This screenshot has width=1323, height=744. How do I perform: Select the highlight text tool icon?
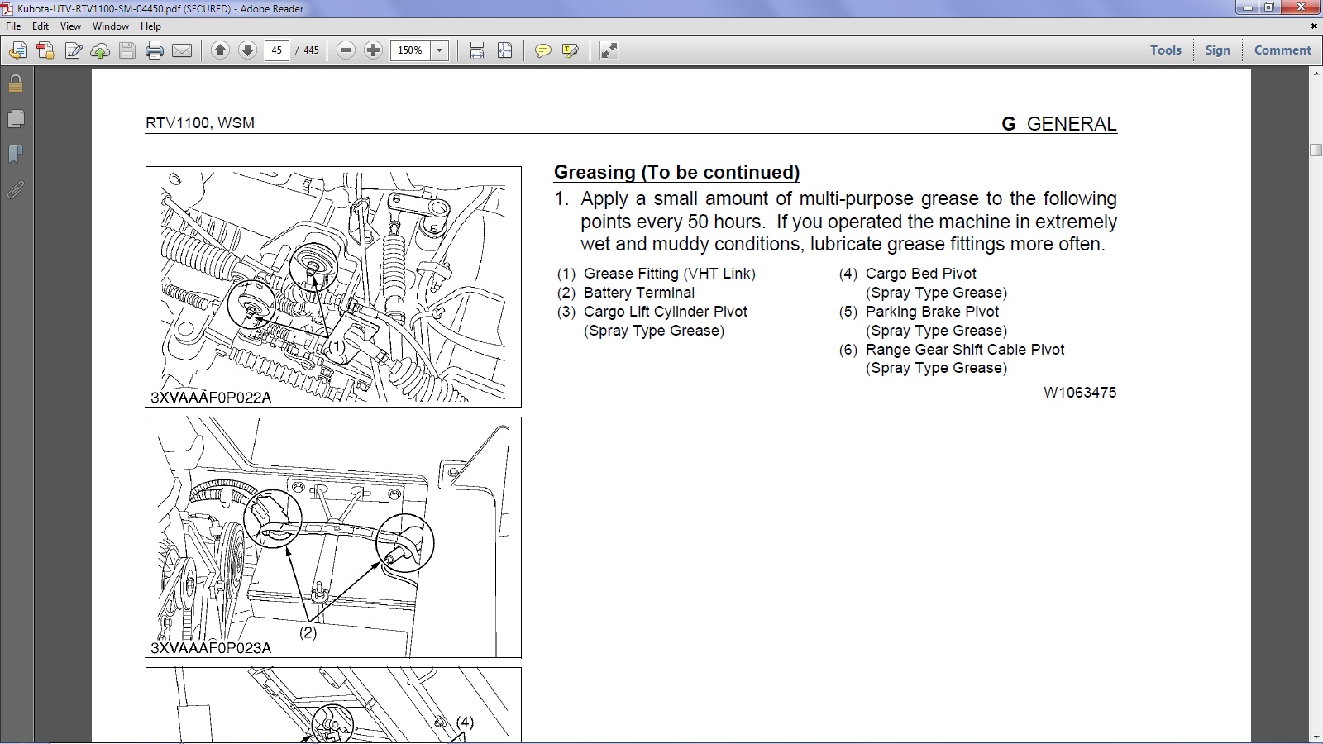click(x=570, y=51)
